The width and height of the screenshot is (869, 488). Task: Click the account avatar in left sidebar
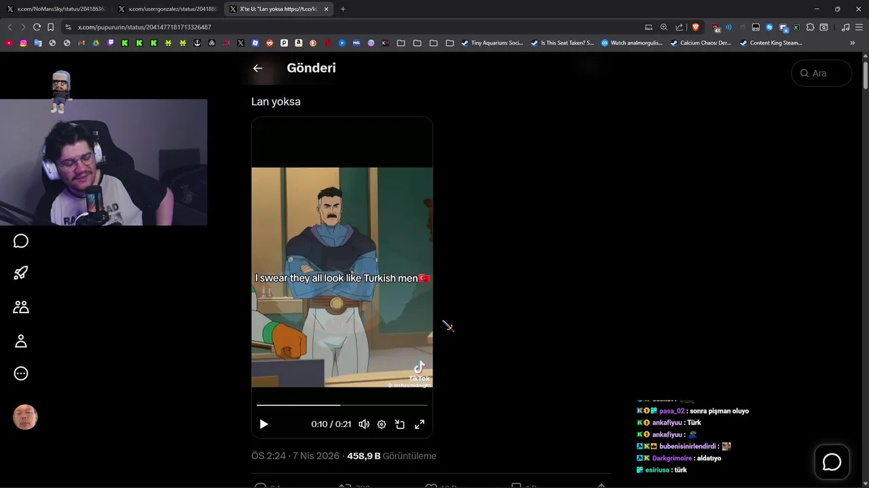pos(25,418)
